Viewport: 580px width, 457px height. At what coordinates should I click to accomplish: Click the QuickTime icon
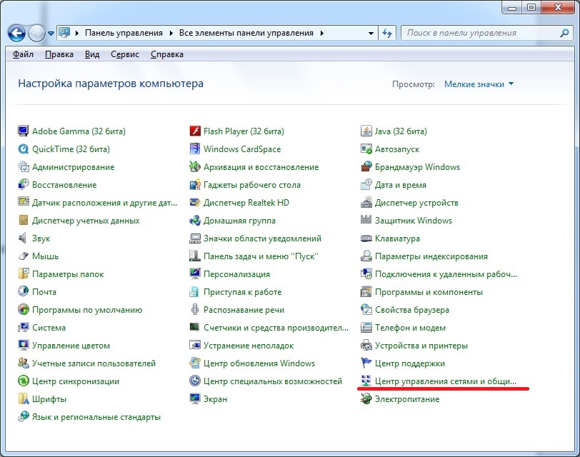coord(24,149)
